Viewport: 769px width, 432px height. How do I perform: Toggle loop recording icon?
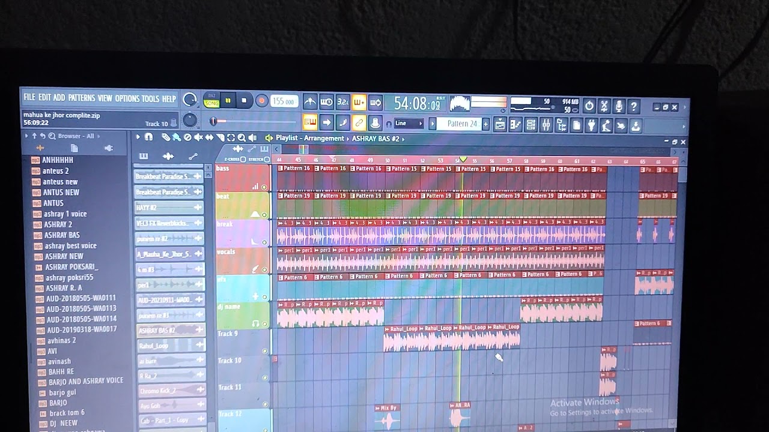click(x=375, y=102)
